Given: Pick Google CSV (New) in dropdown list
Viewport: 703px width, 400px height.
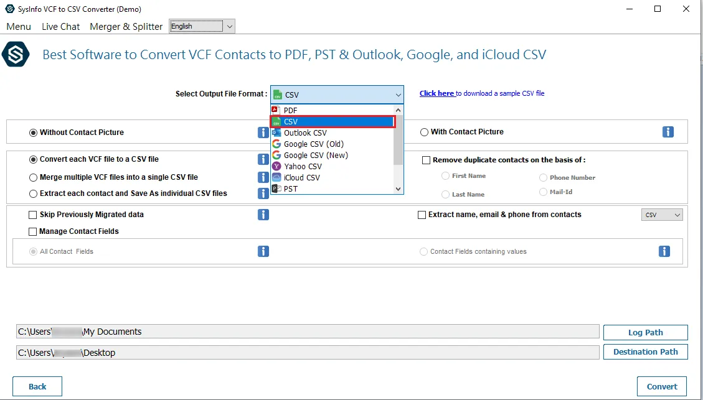Looking at the screenshot, I should [315, 156].
